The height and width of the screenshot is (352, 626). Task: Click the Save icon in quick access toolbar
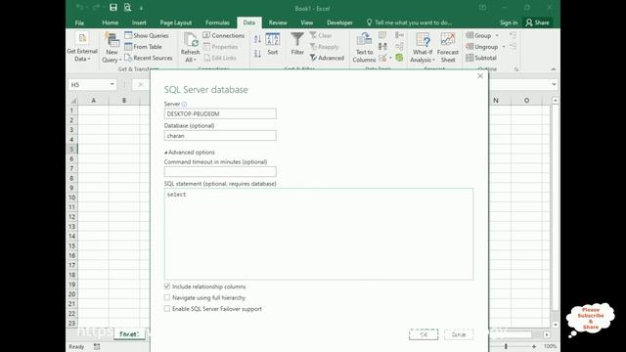pos(113,7)
